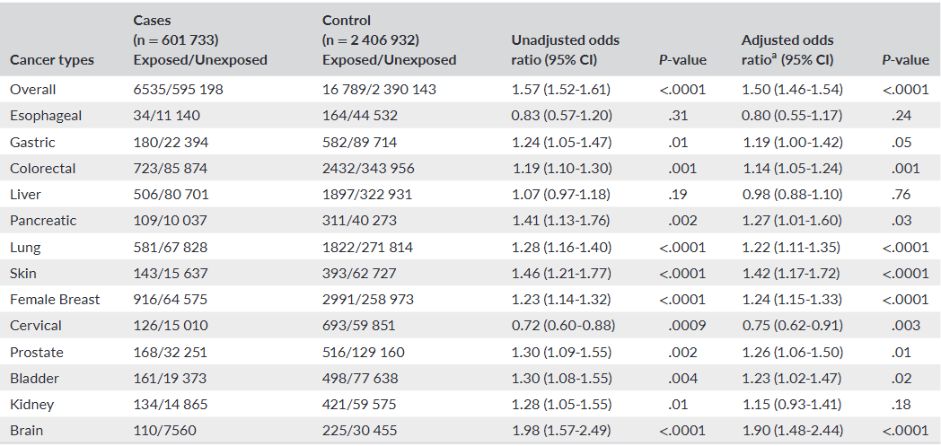Select the Gastric unadjusted ratio 1.24 (1.05-1.47)
This screenshot has width=941, height=446.
click(561, 143)
